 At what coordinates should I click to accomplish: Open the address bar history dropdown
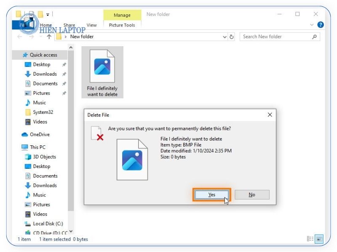[225, 37]
